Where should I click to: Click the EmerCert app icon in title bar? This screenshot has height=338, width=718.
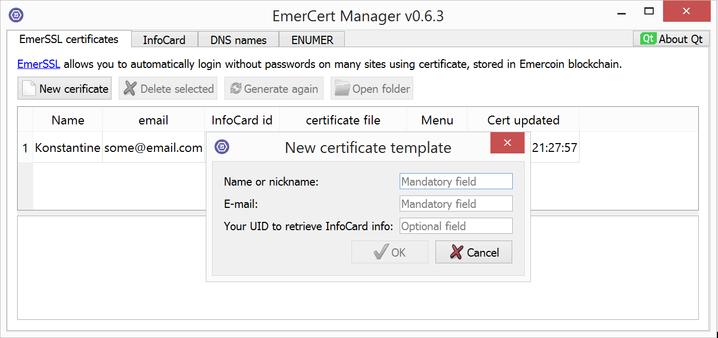point(16,15)
